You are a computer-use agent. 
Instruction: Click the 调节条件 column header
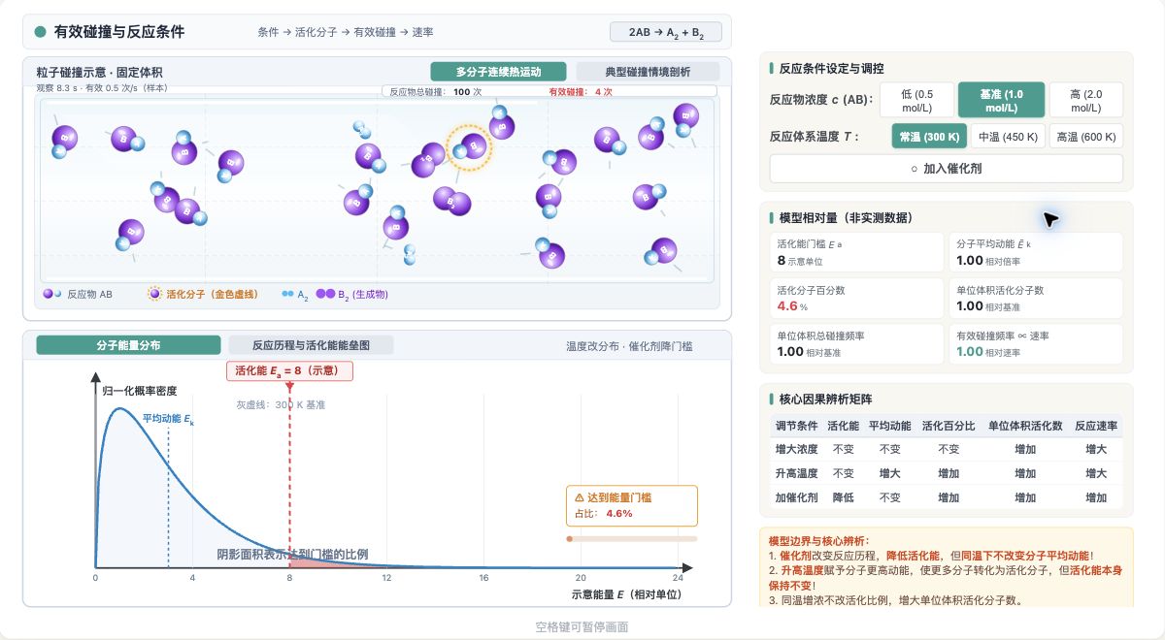point(796,426)
